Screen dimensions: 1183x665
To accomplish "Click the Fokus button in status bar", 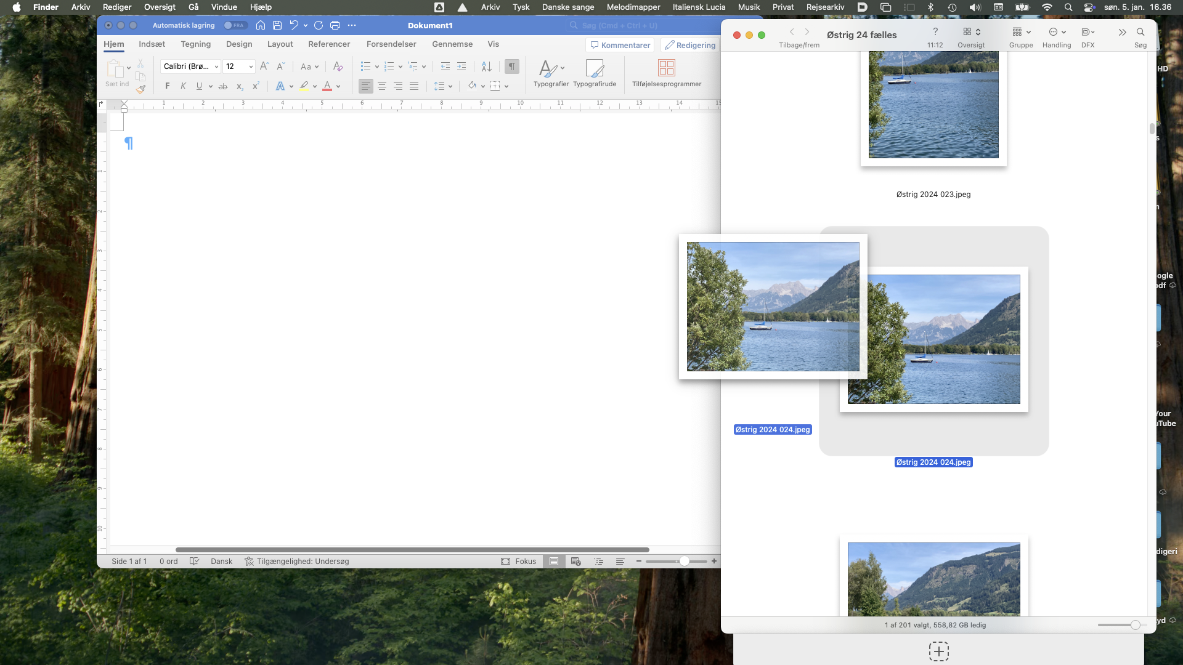I will [518, 562].
